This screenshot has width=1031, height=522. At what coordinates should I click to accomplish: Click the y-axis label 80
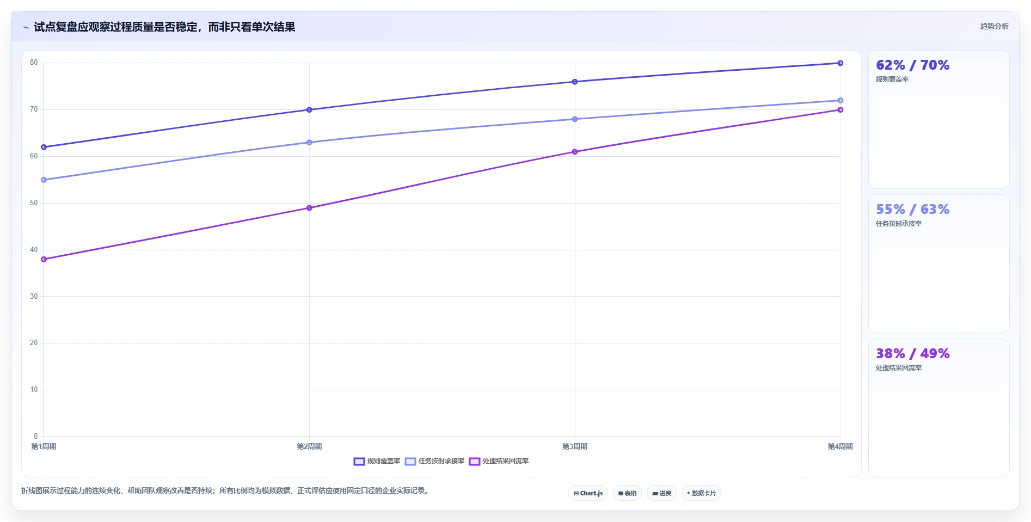(x=34, y=63)
